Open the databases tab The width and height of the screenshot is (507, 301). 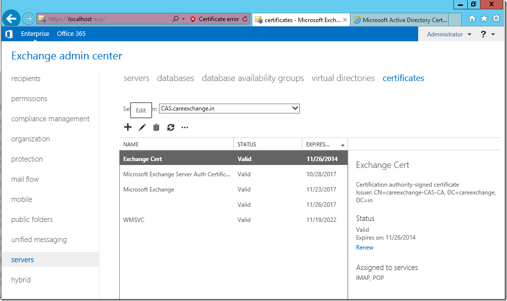[176, 78]
